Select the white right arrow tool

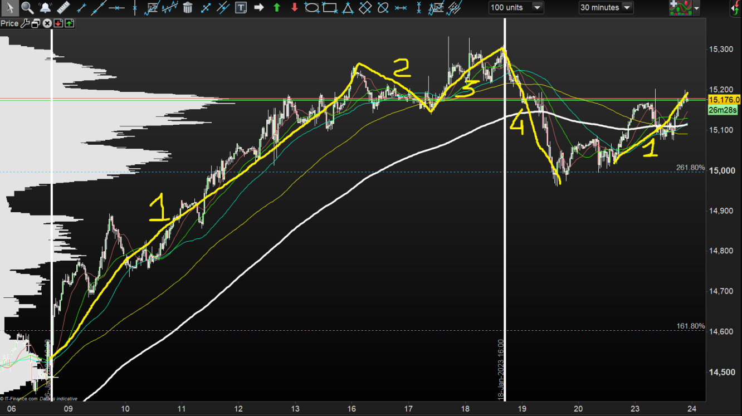258,8
